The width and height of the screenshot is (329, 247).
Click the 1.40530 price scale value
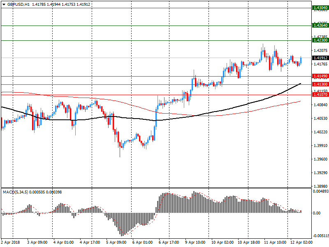point(320,119)
